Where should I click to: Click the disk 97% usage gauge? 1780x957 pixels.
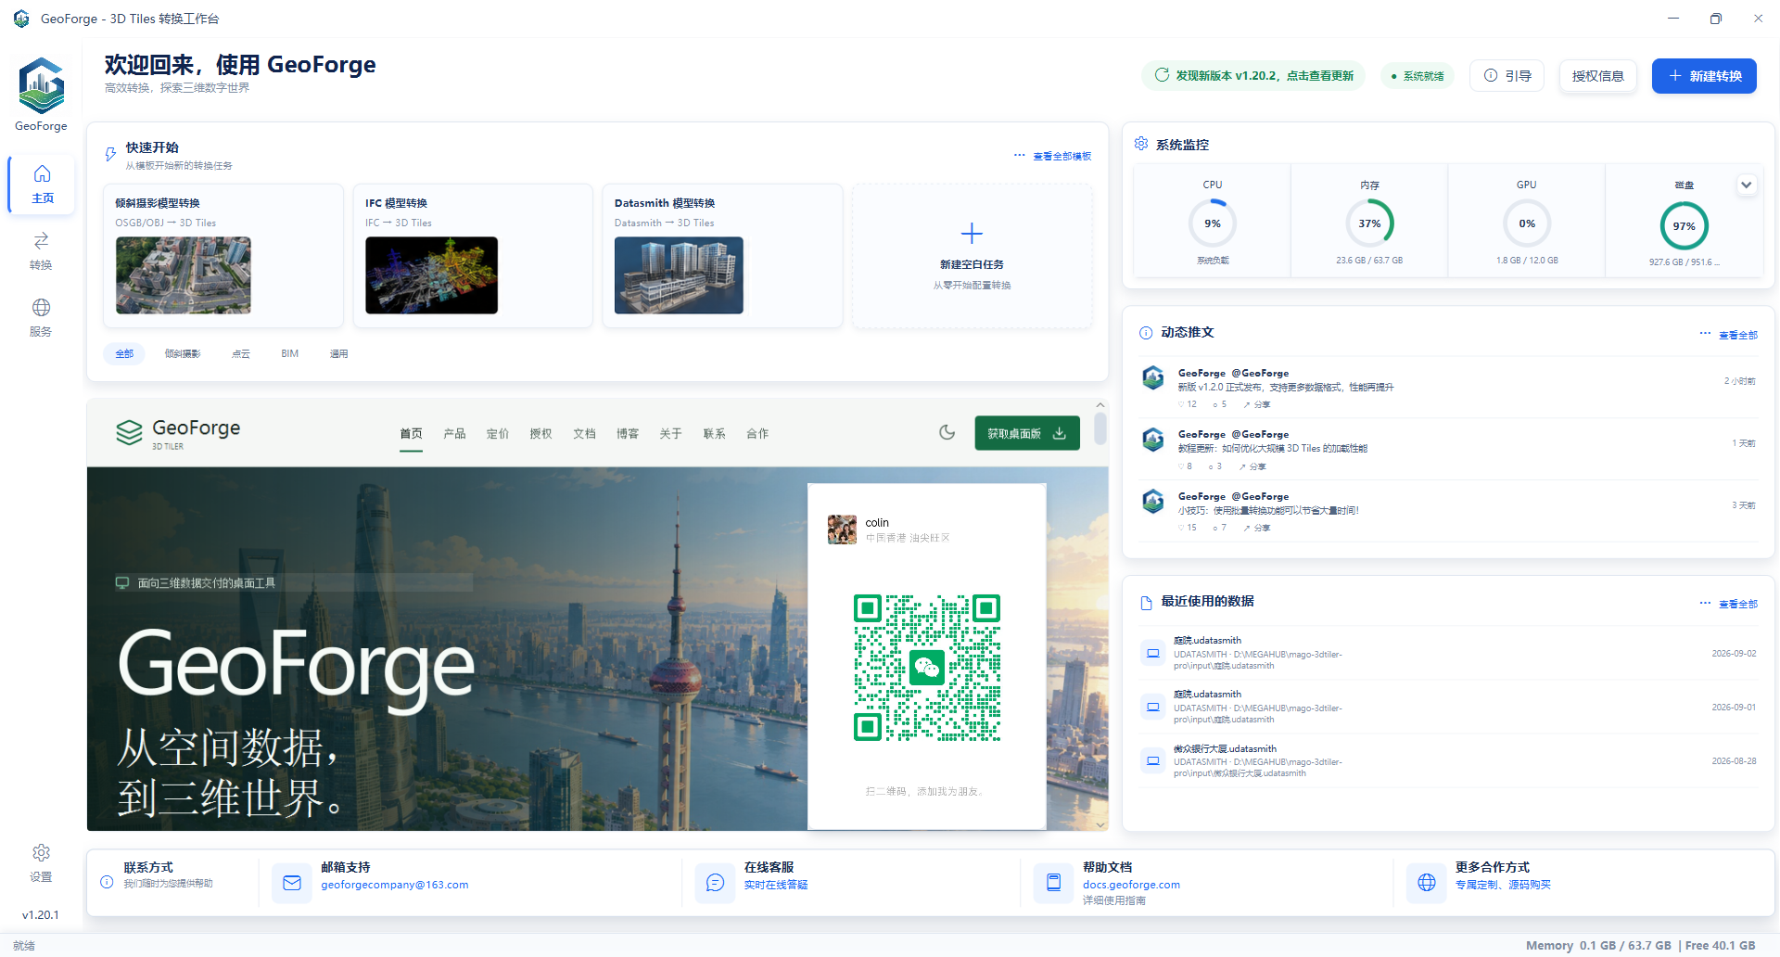tap(1685, 225)
